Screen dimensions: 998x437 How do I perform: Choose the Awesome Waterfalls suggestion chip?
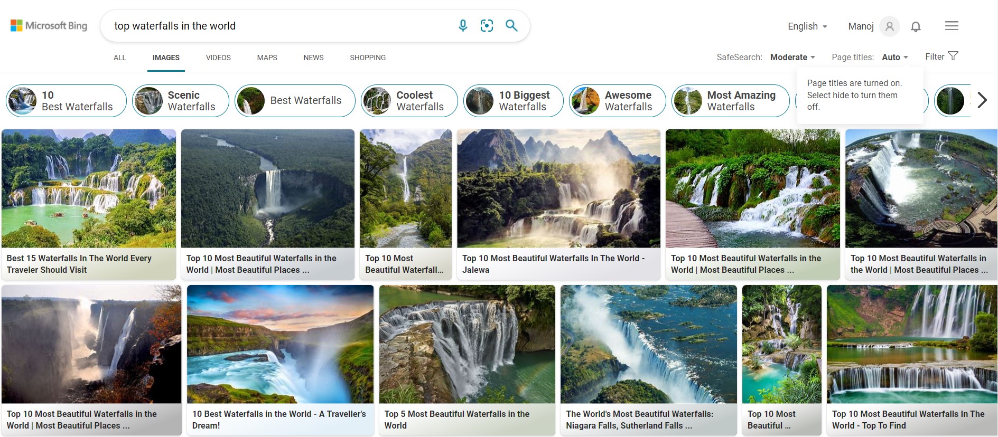coord(618,100)
